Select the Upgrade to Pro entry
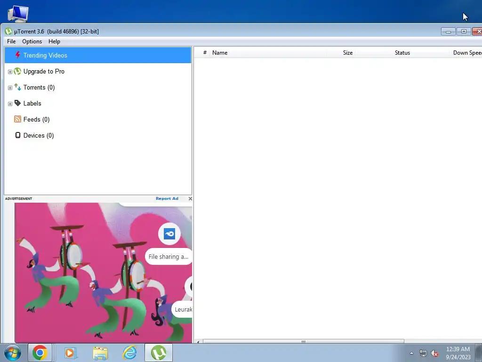The height and width of the screenshot is (362, 482). [x=44, y=72]
